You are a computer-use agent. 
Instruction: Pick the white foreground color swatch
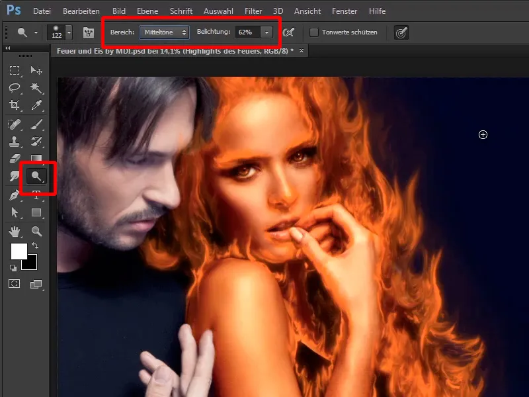[x=19, y=251]
